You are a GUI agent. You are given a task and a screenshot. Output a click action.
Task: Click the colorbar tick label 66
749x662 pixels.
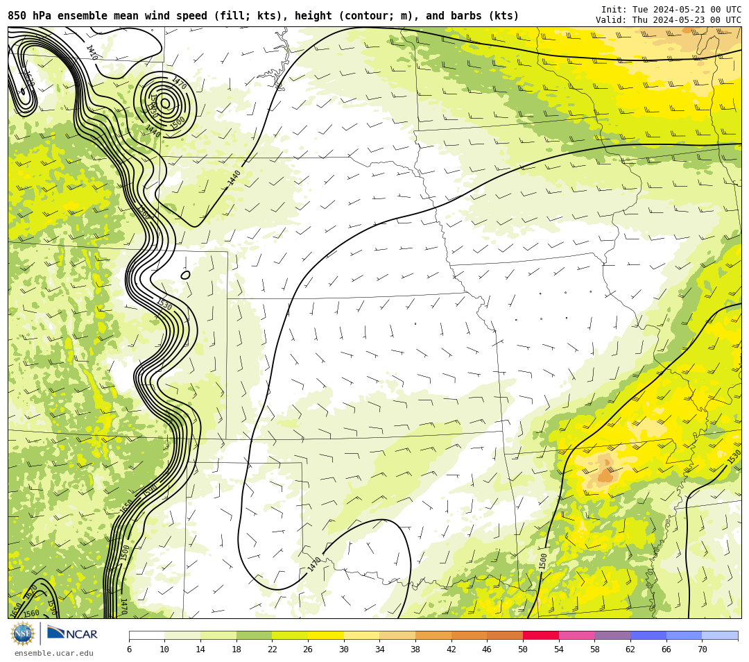pyautogui.click(x=666, y=649)
